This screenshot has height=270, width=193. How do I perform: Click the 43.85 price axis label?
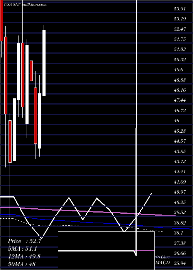(180, 151)
